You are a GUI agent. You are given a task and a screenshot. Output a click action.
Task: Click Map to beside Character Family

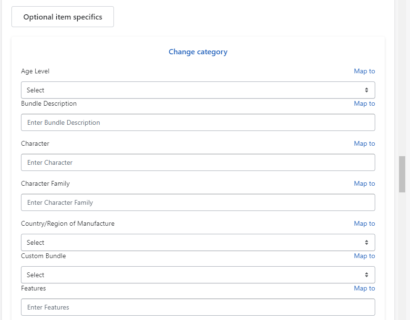(364, 184)
